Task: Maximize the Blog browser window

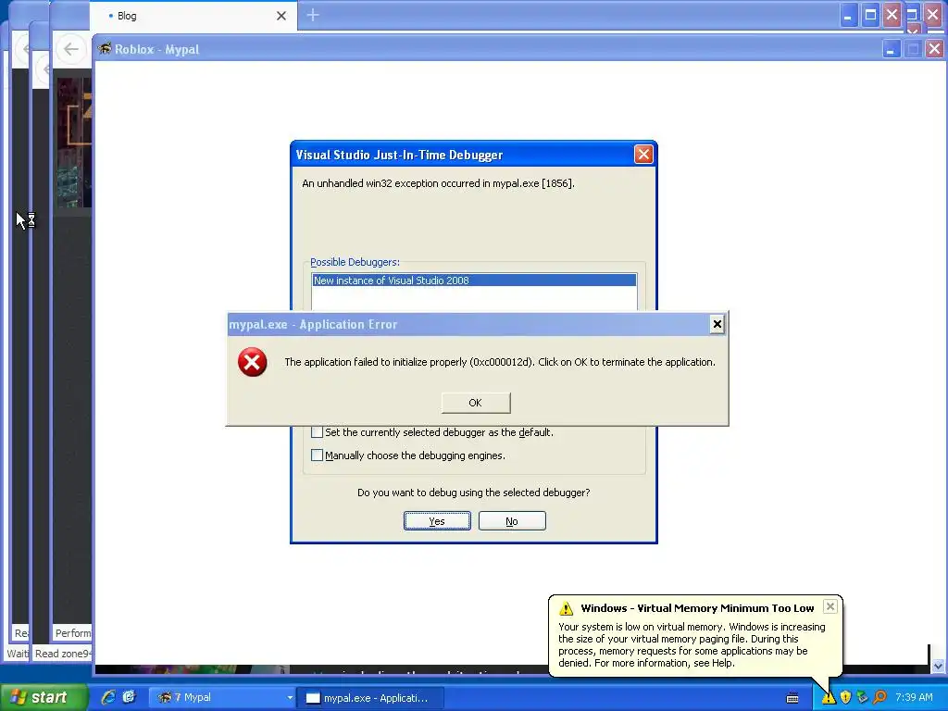Action: [870, 15]
